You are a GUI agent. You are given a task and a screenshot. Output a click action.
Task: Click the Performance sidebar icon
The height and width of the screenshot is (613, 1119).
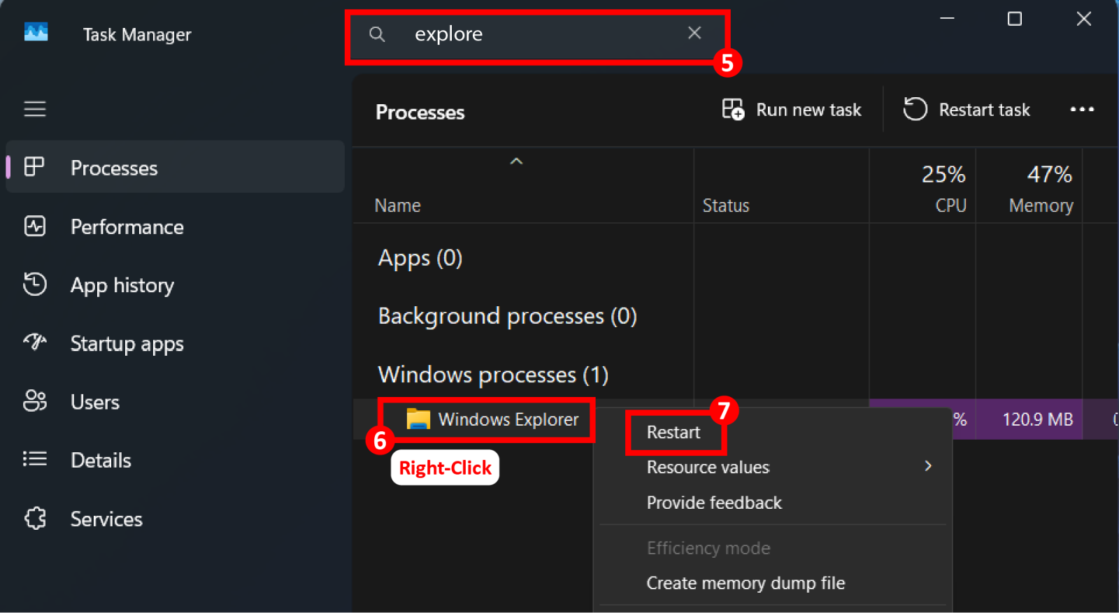[x=35, y=226]
